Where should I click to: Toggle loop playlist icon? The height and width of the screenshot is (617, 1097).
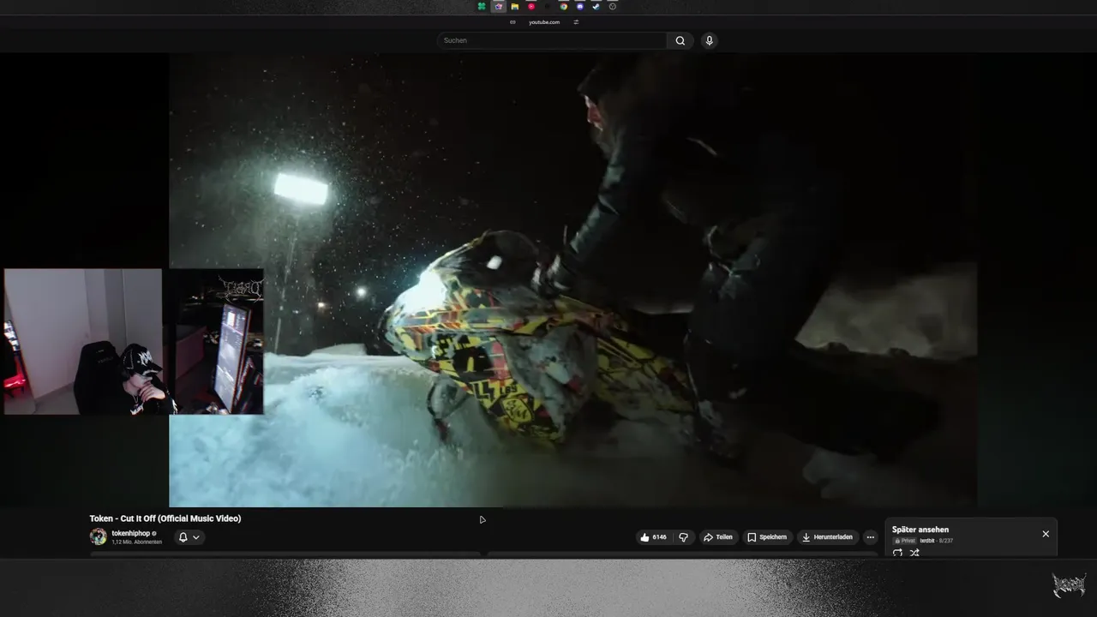(x=897, y=553)
